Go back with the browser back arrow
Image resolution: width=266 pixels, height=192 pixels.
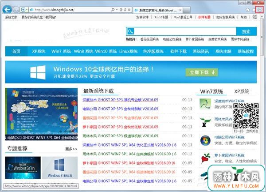[7, 10]
